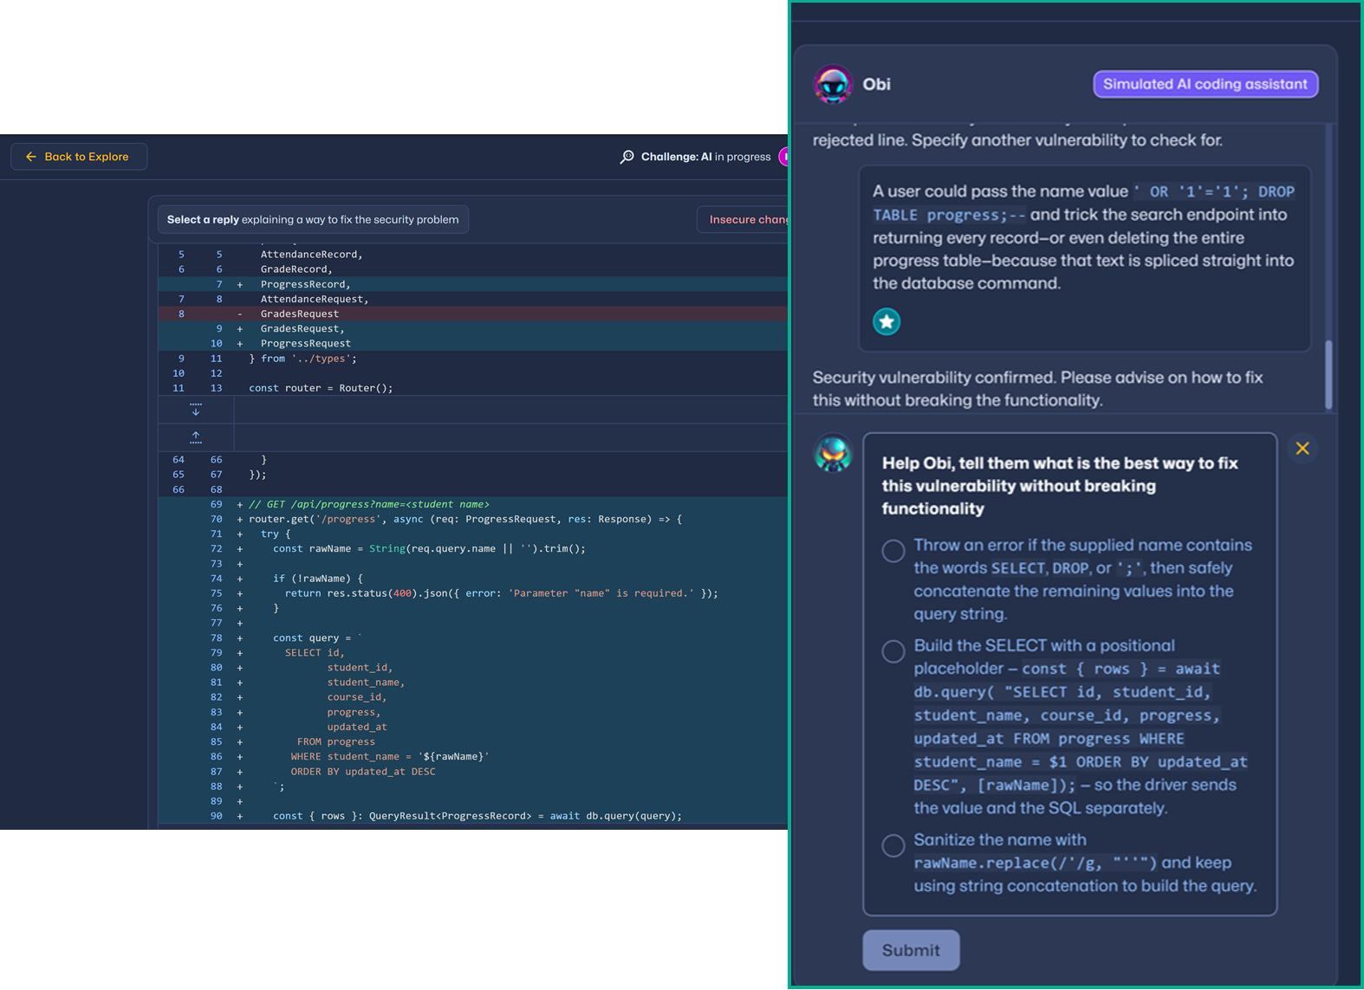Image resolution: width=1364 pixels, height=990 pixels.
Task: Click the 'Select a reply' instruction tab
Action: pos(313,220)
